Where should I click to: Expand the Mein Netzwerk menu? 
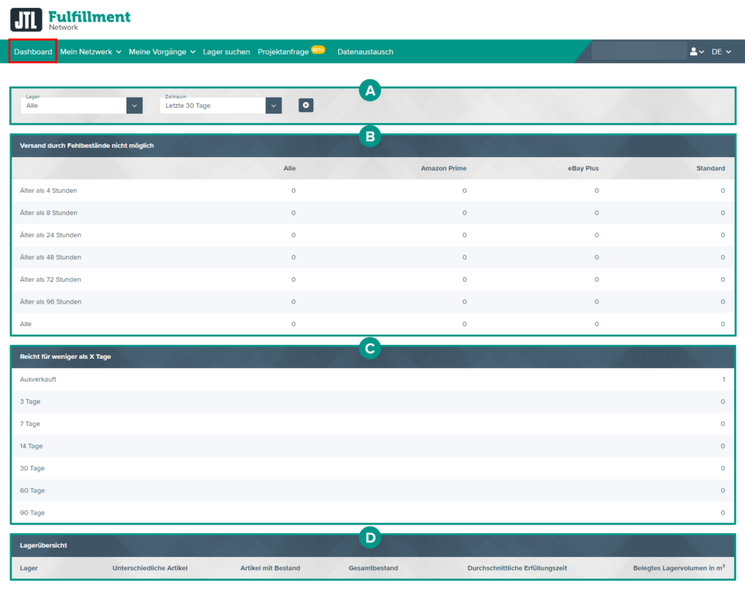click(x=90, y=52)
